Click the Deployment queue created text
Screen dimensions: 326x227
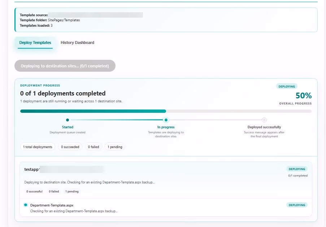[68, 132]
